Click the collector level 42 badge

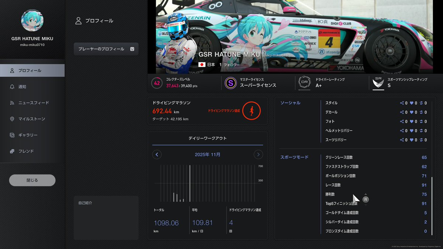[x=157, y=83]
